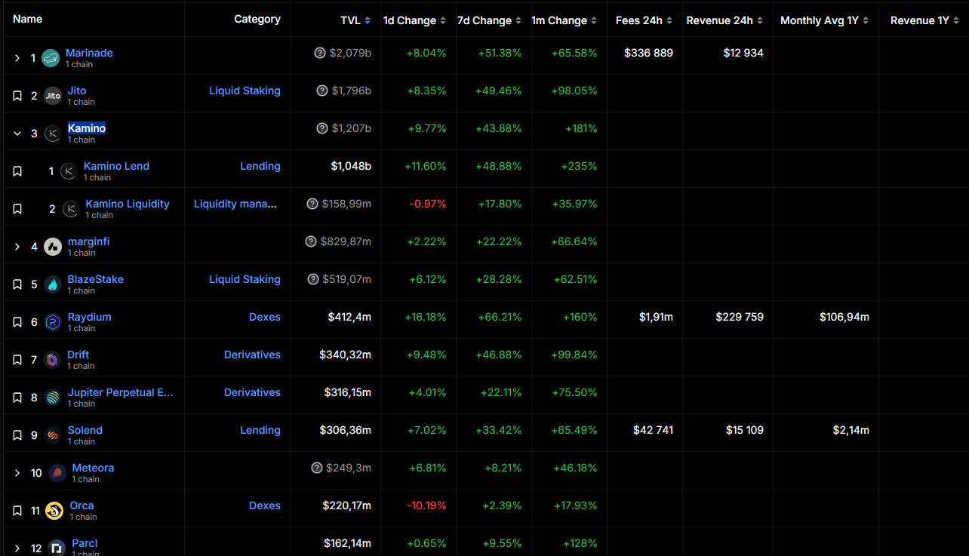Expand the marginfi row chevron
969x556 pixels.
click(17, 247)
